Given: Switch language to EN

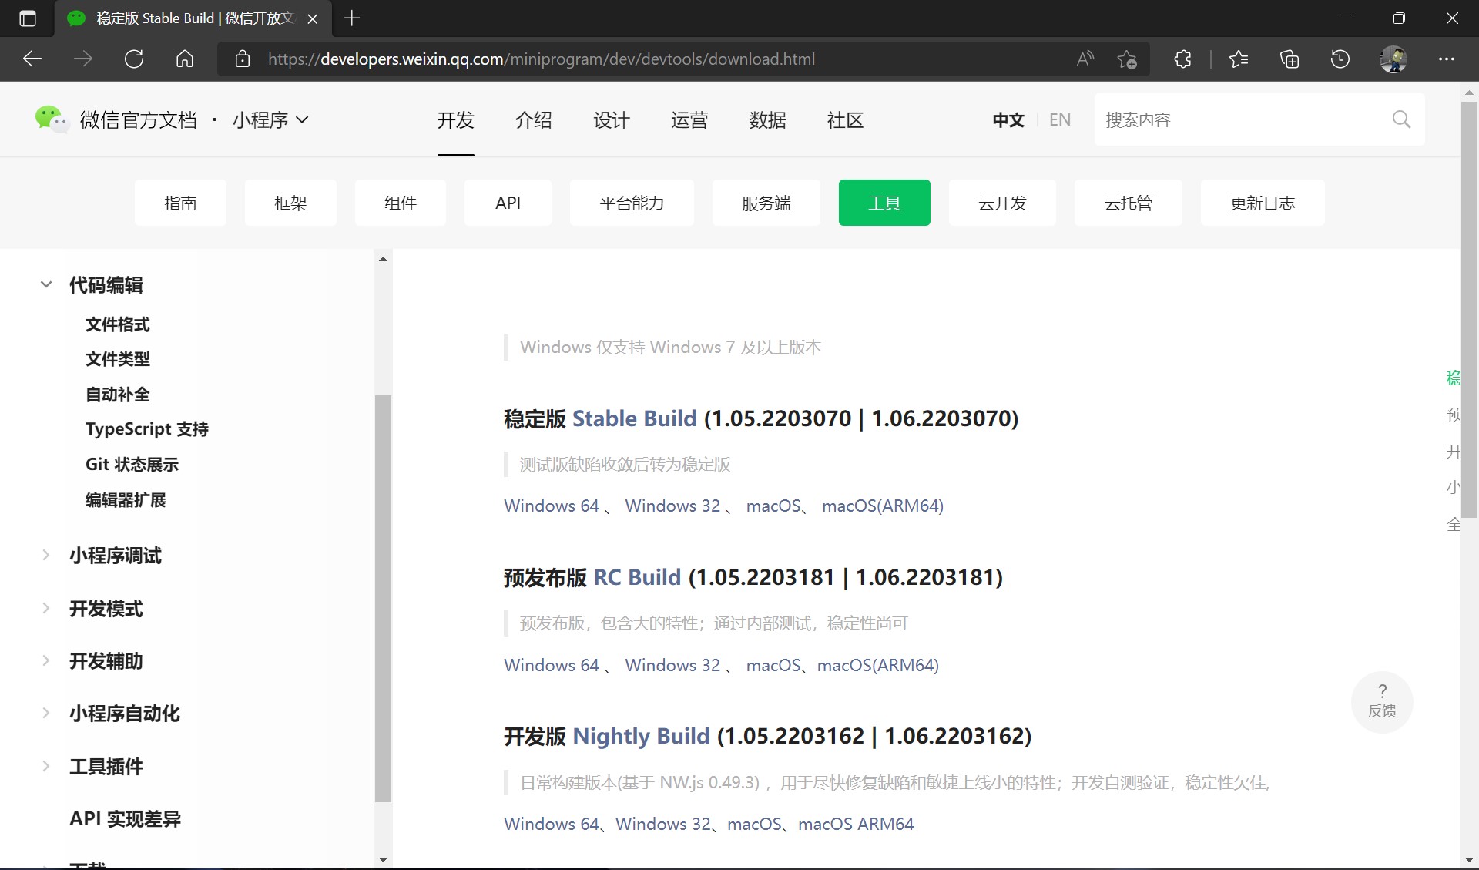Looking at the screenshot, I should [1059, 119].
